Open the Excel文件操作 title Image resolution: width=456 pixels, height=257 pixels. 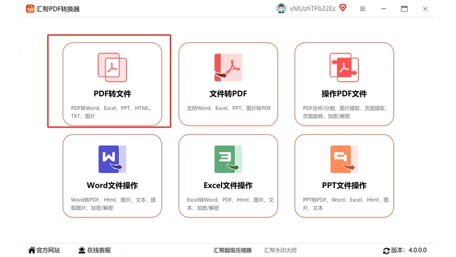tap(228, 185)
